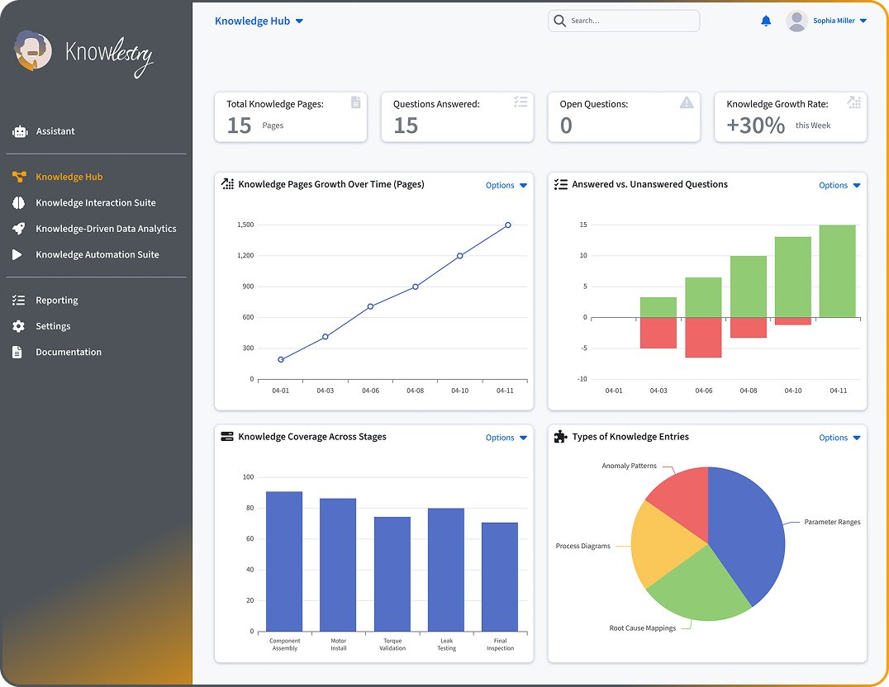The image size is (889, 687).
Task: Click the Knowlestry logo
Action: 83,54
